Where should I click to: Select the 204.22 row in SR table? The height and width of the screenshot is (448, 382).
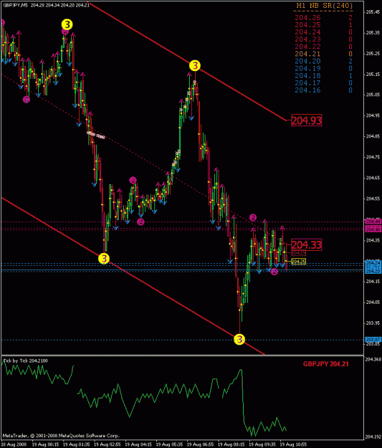tap(323, 47)
